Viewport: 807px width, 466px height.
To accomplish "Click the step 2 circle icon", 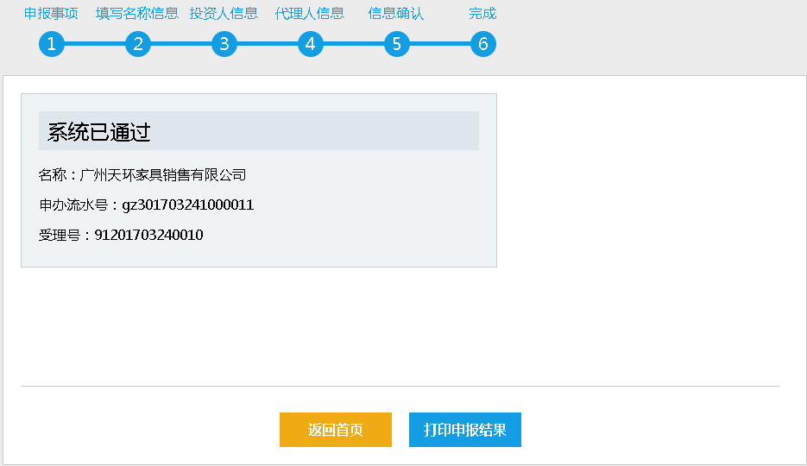I will tap(138, 44).
